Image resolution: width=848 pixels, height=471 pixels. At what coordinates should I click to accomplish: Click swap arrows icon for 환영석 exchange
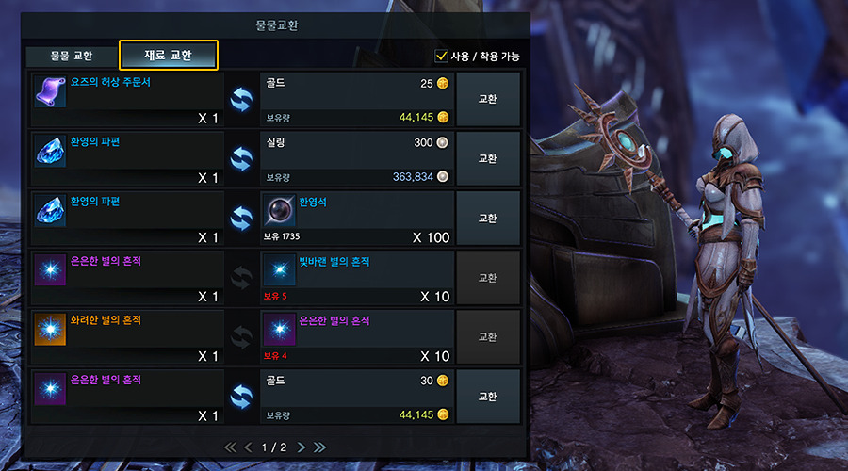point(241,219)
